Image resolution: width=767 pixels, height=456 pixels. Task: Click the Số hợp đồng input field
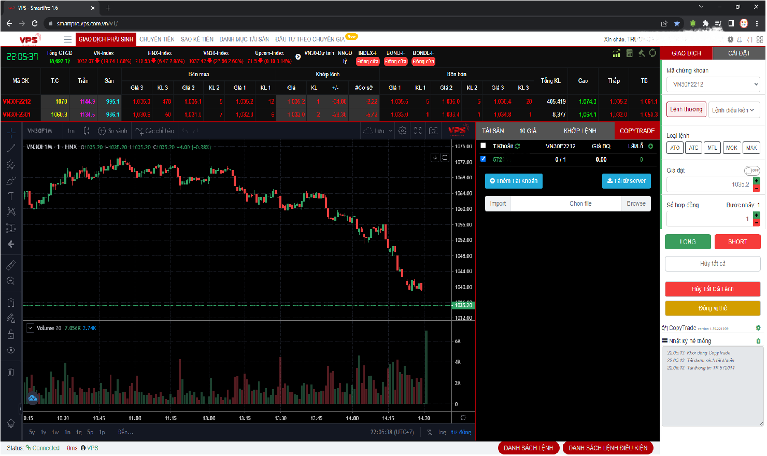coord(709,219)
